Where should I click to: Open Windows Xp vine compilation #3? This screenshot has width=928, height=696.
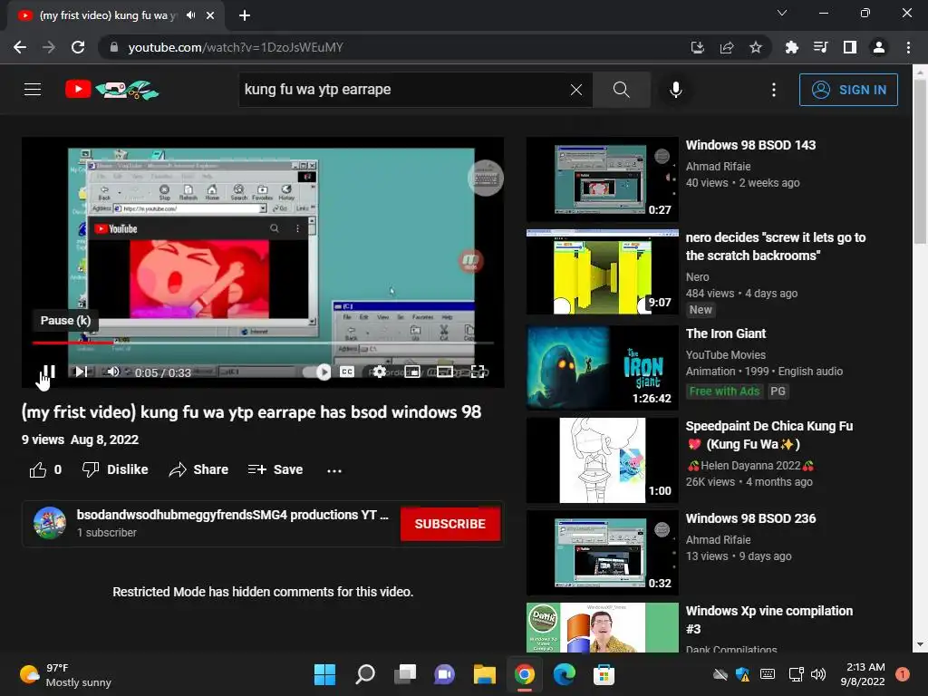pos(768,620)
